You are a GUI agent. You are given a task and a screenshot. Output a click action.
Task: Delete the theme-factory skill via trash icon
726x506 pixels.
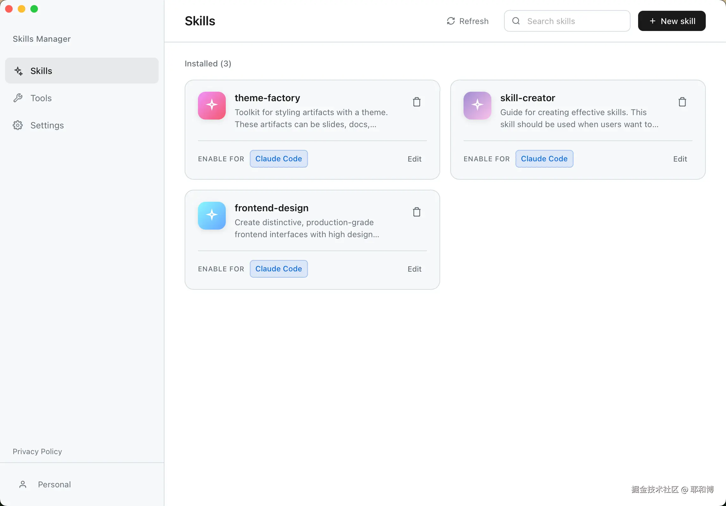(x=416, y=102)
